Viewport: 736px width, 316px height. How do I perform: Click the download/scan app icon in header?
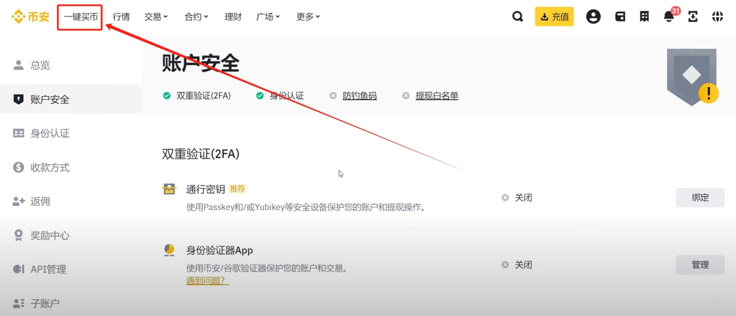693,17
